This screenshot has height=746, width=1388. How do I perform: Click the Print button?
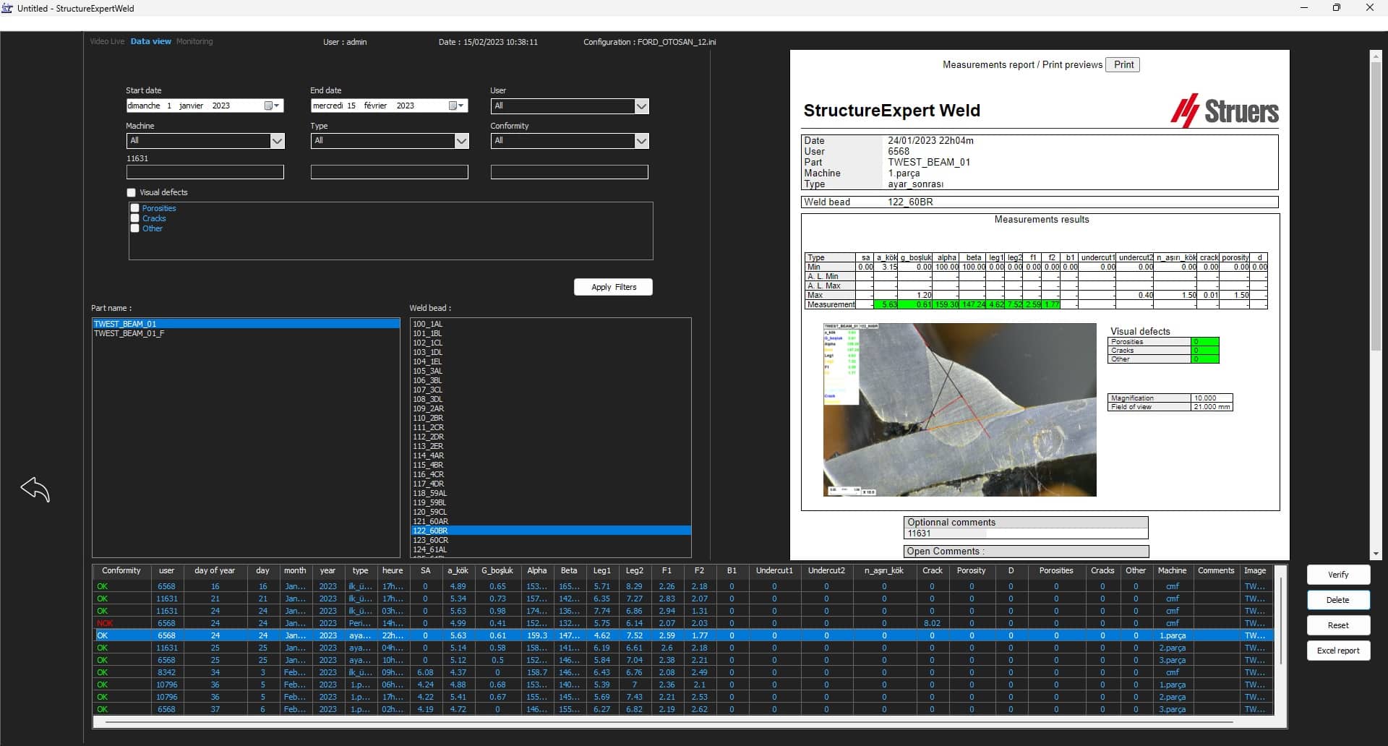(x=1123, y=64)
